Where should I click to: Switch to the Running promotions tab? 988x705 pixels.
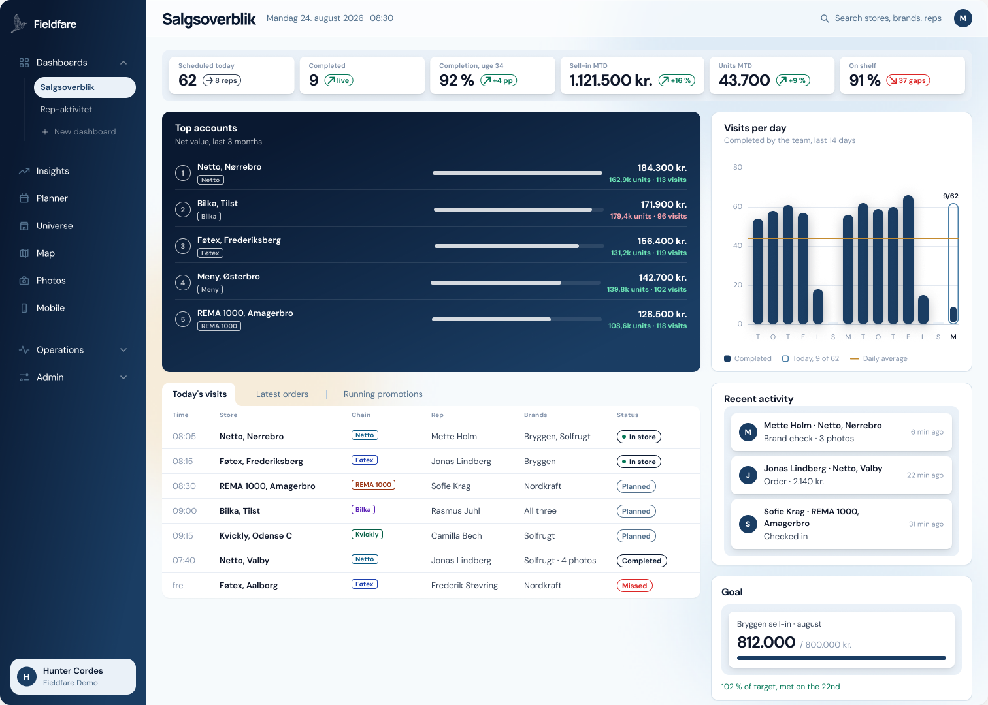(383, 394)
